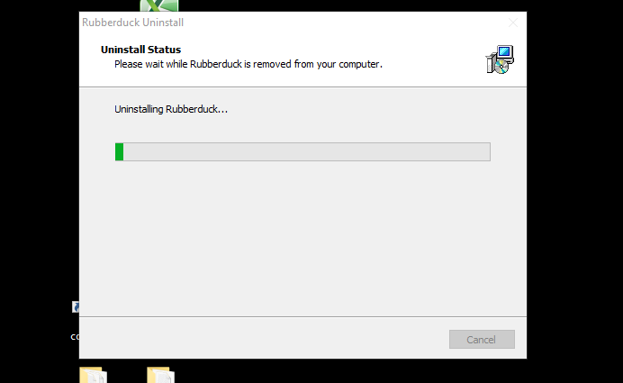Click the word Rubberduck in header message
This screenshot has width=623, height=383.
[216, 64]
